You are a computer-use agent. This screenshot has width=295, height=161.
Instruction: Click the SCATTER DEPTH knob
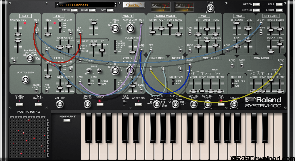[x=208, y=104]
